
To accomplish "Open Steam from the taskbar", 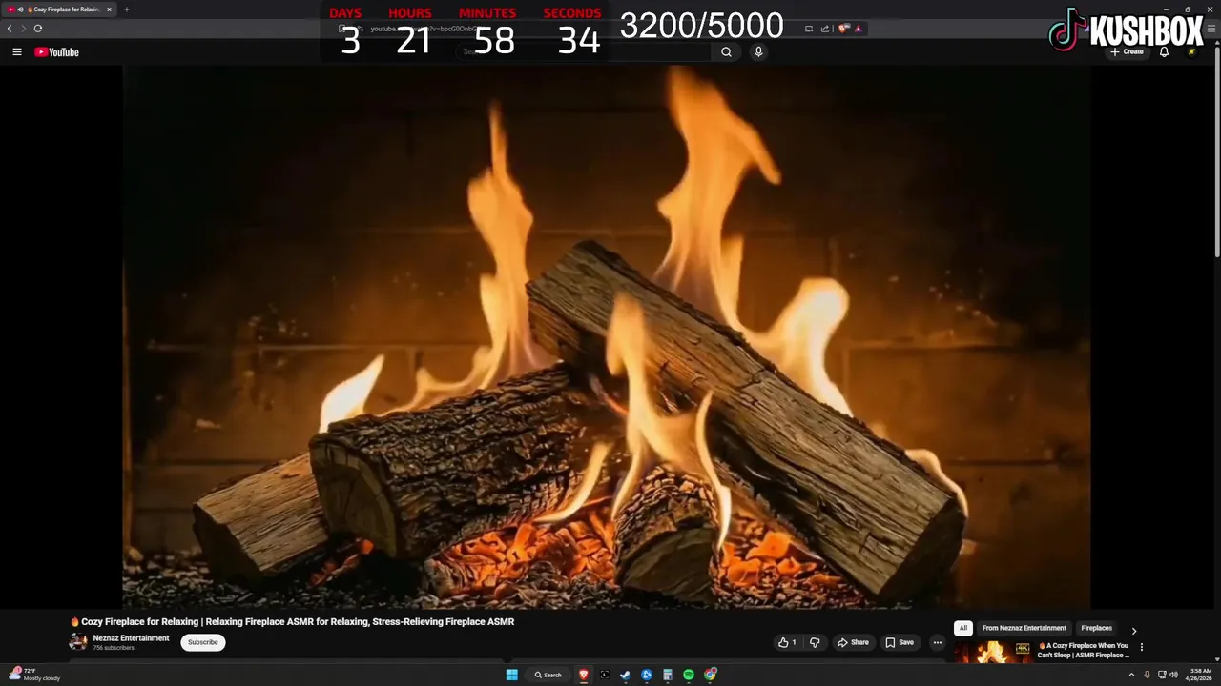I will (x=626, y=675).
